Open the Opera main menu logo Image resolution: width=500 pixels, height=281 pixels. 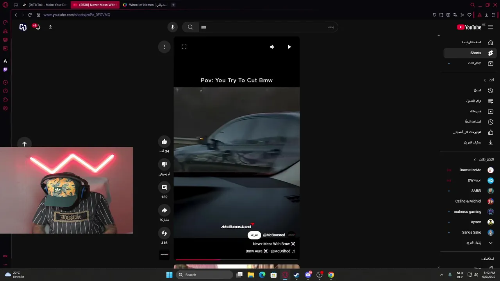click(5, 5)
